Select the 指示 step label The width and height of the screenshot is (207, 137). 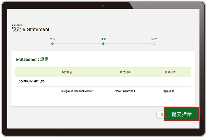[52, 39]
